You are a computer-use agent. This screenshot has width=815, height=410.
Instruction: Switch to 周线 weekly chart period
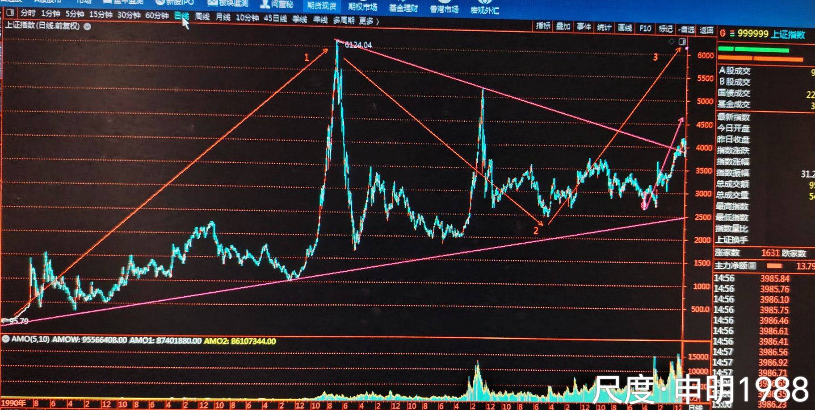(202, 17)
